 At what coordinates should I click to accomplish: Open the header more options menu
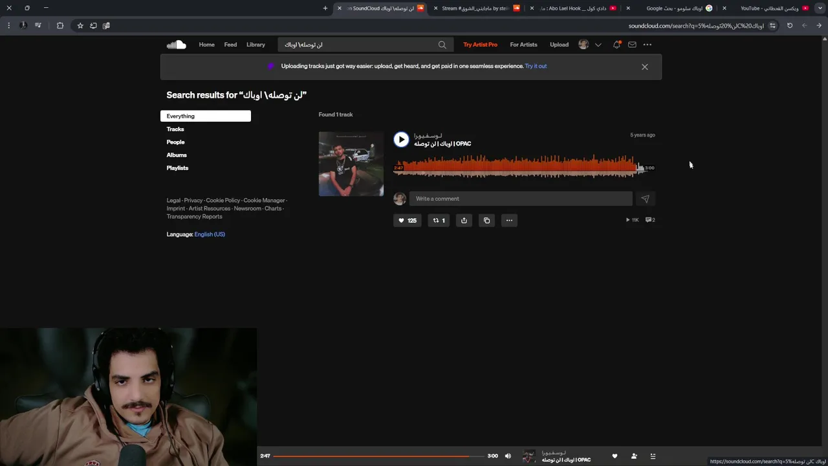pyautogui.click(x=648, y=45)
